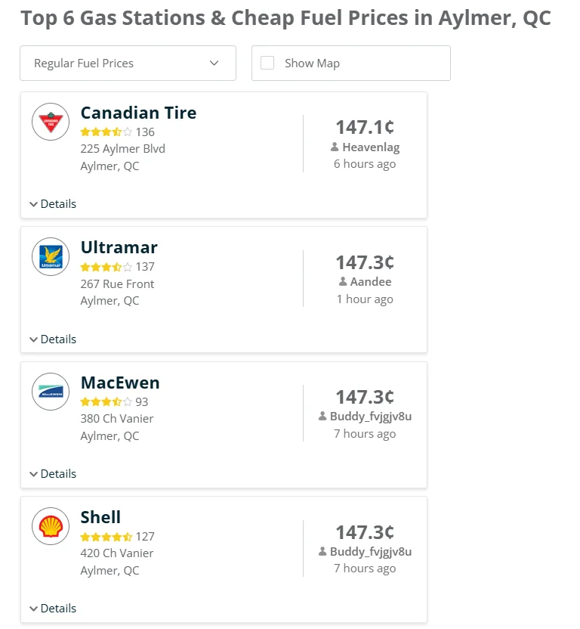Click the MacEwen logo icon
Image resolution: width=580 pixels, height=629 pixels.
(51, 392)
